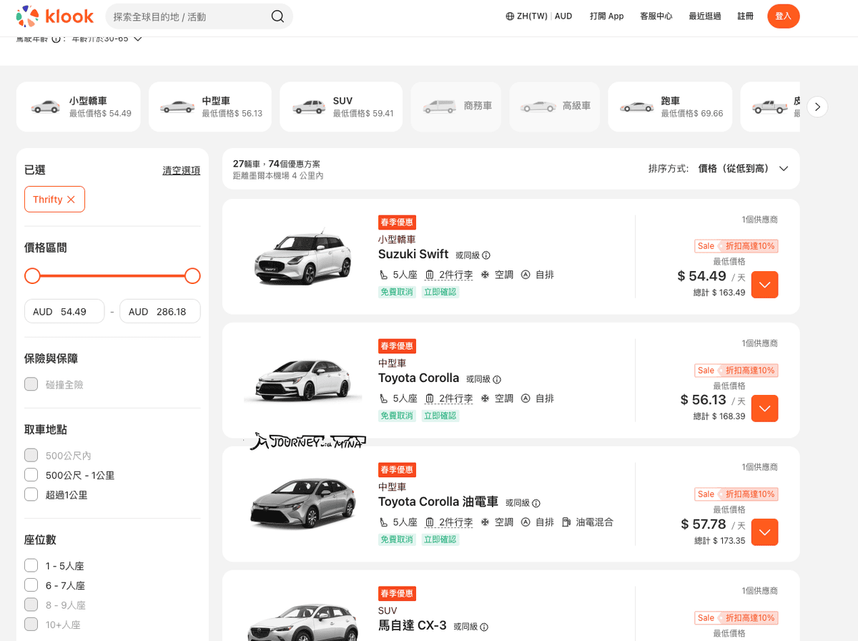Click luggage icon in Toyota Corolla row
Image resolution: width=858 pixels, height=641 pixels.
[x=430, y=398]
